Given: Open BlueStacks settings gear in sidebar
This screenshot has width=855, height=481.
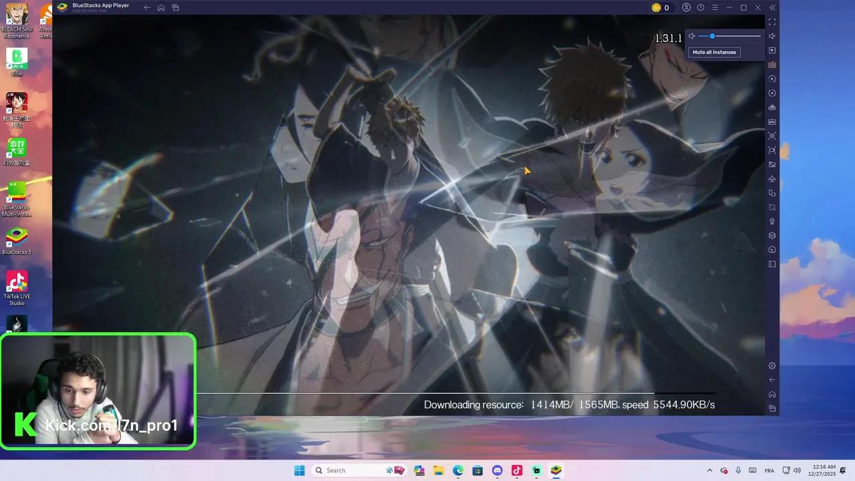Looking at the screenshot, I should [x=772, y=365].
